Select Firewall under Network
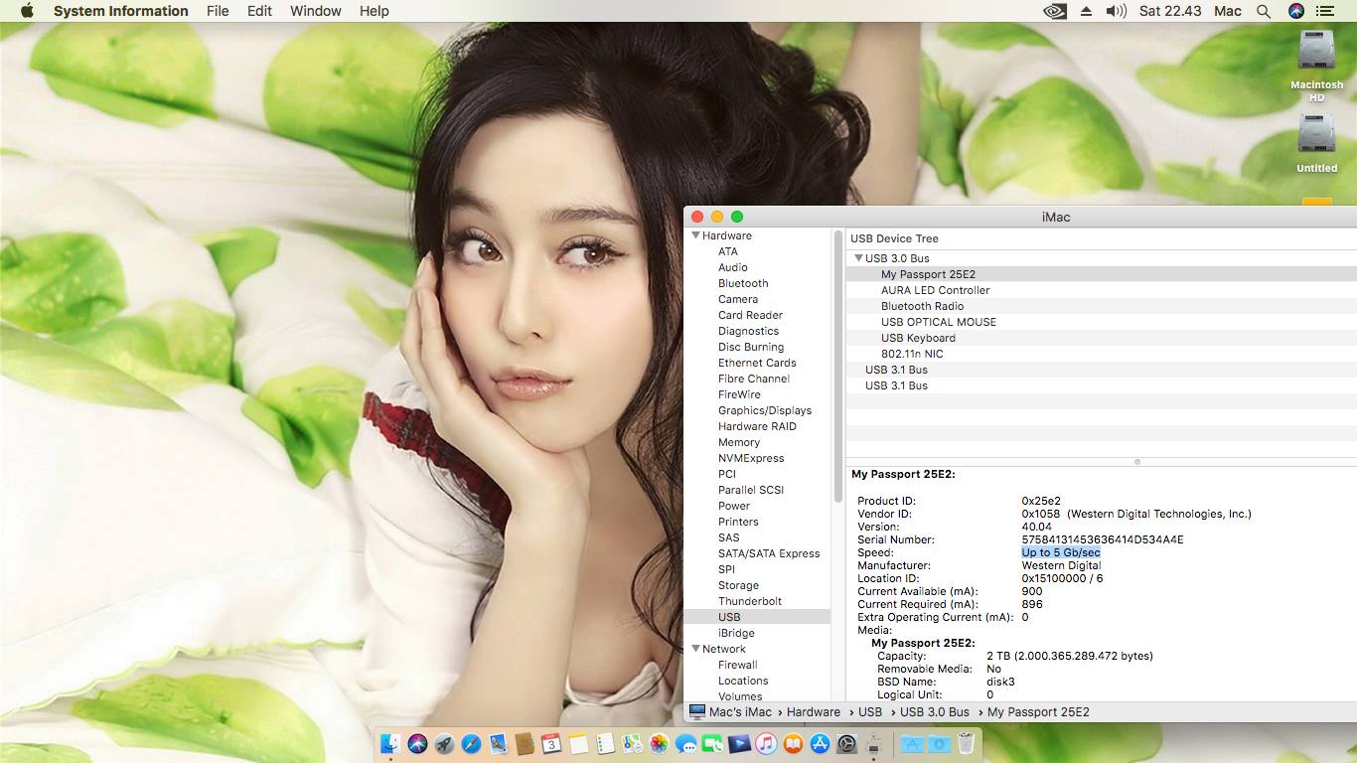 click(x=738, y=665)
